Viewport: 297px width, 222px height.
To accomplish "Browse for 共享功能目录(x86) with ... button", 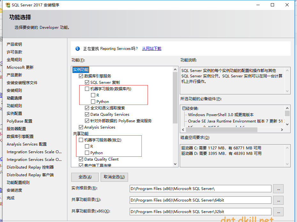I will 278,212.
